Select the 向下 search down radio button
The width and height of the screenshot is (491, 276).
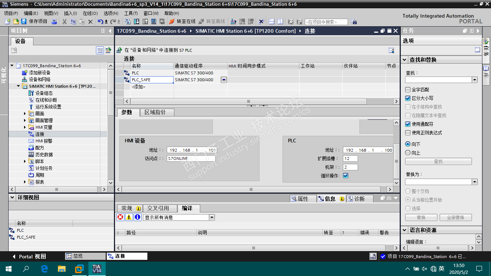[408, 144]
